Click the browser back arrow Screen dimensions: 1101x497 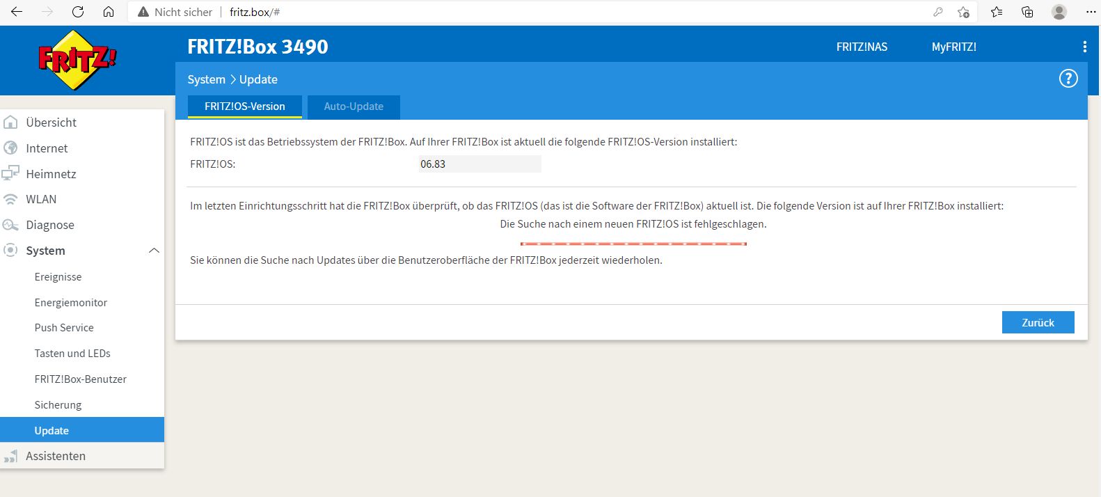point(17,12)
